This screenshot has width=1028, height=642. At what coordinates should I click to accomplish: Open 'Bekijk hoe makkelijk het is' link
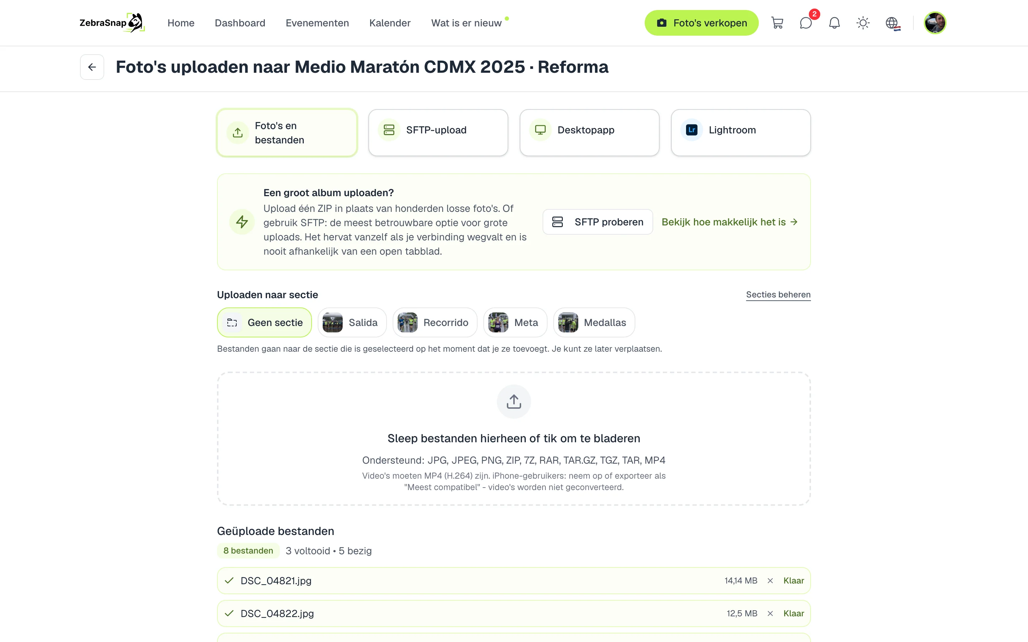pos(729,221)
